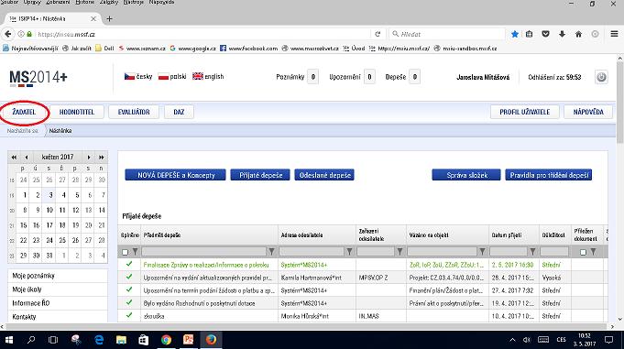
Task: Click NOVÁ DEPEŠE a Koncepty button
Action: coord(176,175)
